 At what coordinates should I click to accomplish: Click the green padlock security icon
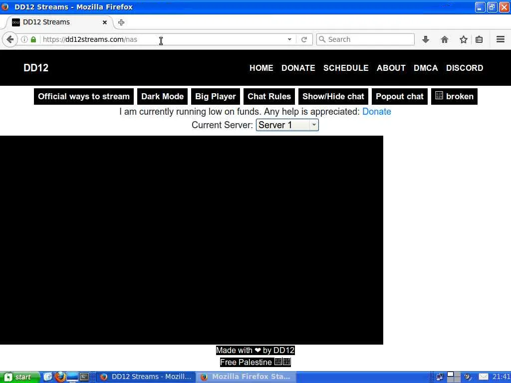pos(33,39)
